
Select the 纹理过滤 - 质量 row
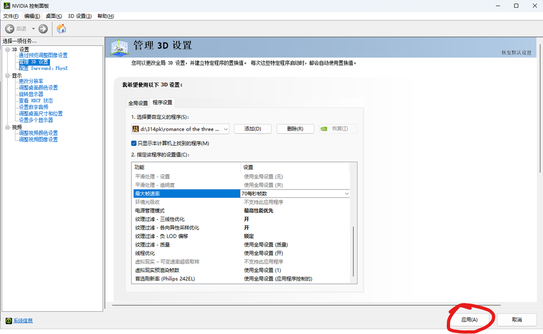pos(242,244)
